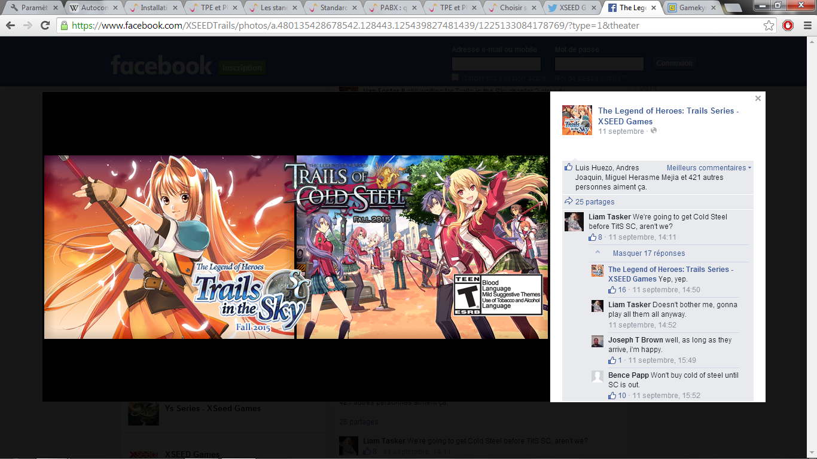Click the Mot de passe oublié link
The height and width of the screenshot is (459, 817).
point(590,78)
